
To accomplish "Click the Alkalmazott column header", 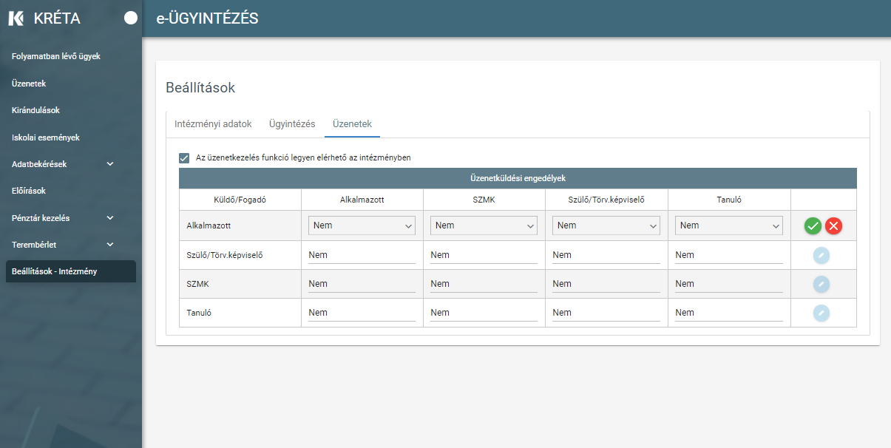I will click(362, 200).
